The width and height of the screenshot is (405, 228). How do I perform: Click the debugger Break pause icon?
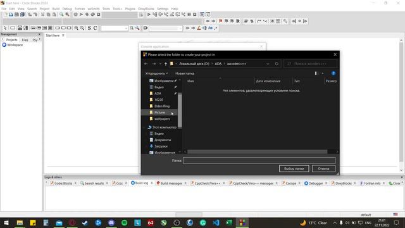point(189,15)
